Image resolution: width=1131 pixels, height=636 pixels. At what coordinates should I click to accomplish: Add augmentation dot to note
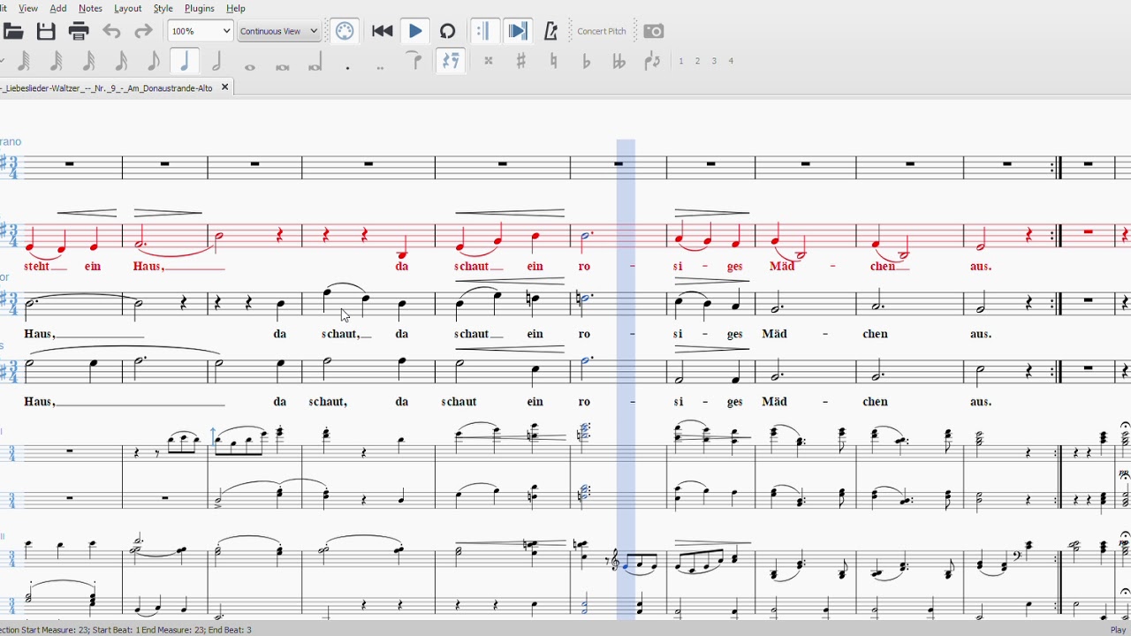point(348,66)
